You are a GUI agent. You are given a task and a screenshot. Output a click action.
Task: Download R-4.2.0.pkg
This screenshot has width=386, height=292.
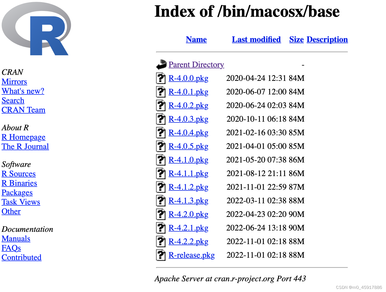(189, 214)
